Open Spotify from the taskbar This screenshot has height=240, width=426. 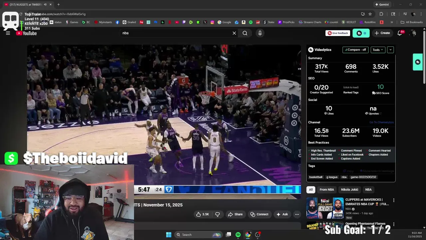(x=238, y=235)
